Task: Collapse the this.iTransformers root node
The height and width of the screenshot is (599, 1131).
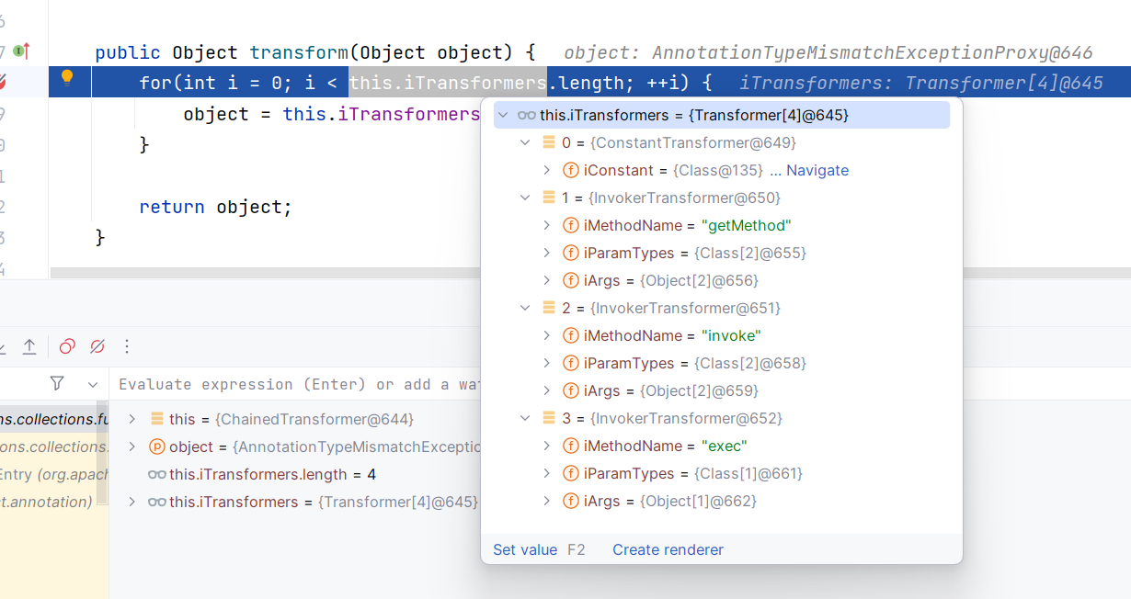Action: click(x=502, y=115)
